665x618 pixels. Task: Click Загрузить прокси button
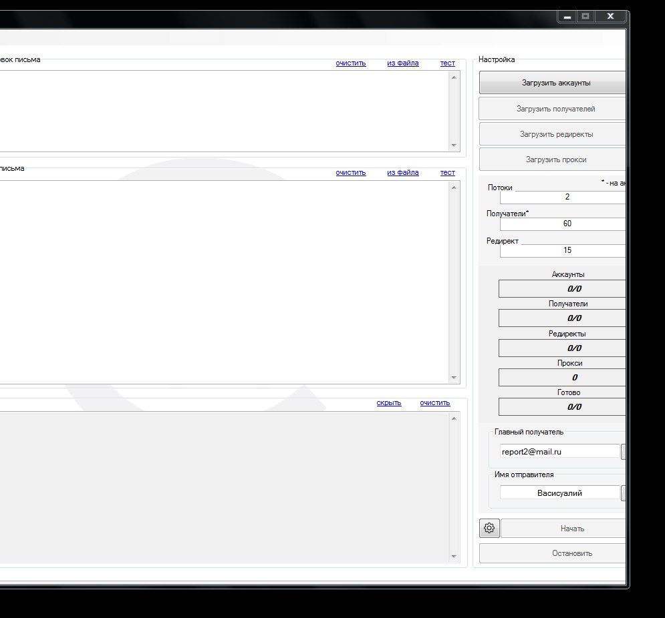553,160
